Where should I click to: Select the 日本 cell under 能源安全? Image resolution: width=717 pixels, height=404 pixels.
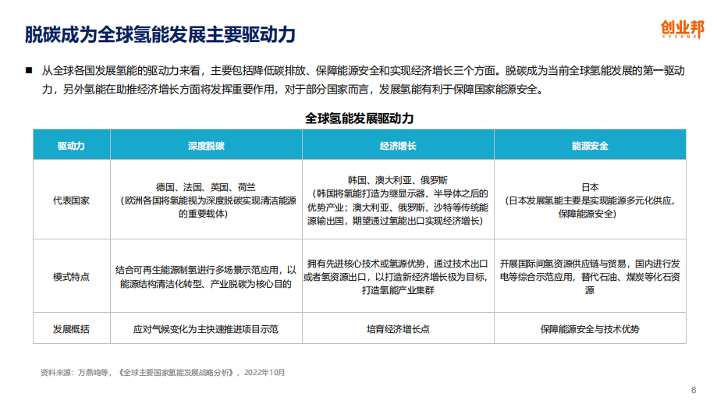pyautogui.click(x=590, y=187)
